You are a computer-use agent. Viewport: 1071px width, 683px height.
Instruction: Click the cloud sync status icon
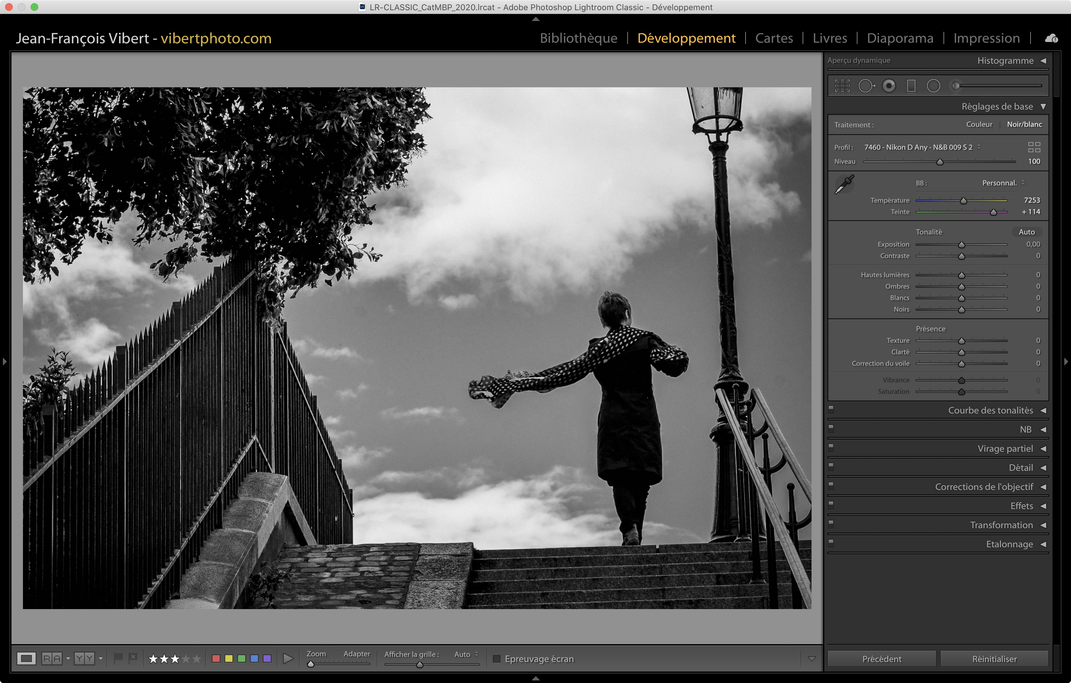(1052, 39)
